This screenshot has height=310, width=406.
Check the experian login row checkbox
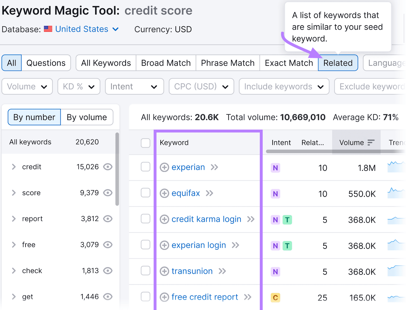coord(146,245)
